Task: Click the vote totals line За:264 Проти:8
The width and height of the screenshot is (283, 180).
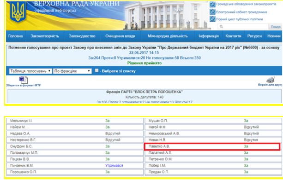Action: pos(145,58)
